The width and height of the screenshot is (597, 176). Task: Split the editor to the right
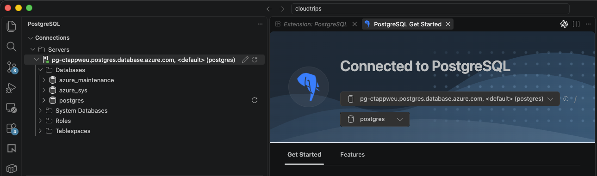click(576, 24)
